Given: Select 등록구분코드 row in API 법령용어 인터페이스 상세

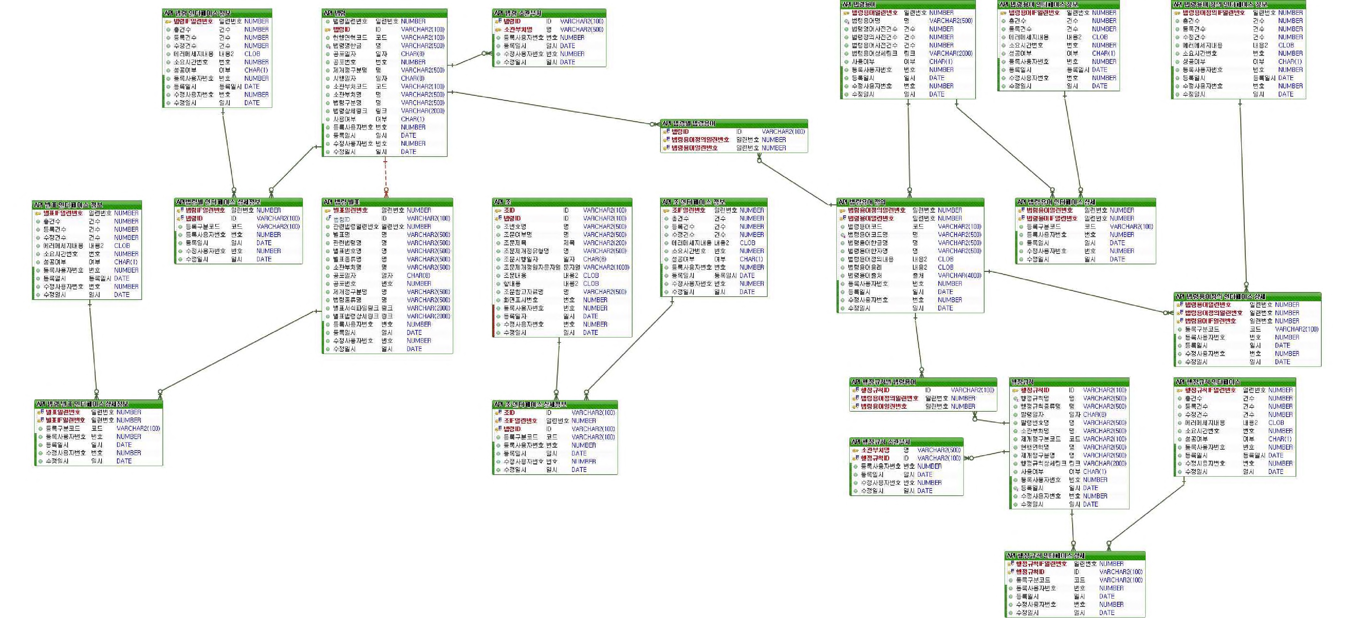Looking at the screenshot, I should (x=1086, y=226).
